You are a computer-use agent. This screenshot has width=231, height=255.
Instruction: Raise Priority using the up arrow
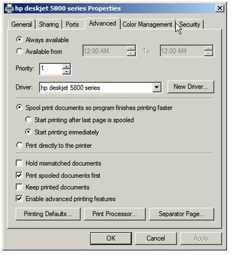67,66
